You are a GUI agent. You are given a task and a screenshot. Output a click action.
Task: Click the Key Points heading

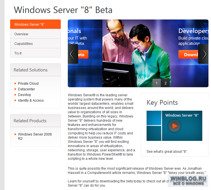[x=162, y=103]
